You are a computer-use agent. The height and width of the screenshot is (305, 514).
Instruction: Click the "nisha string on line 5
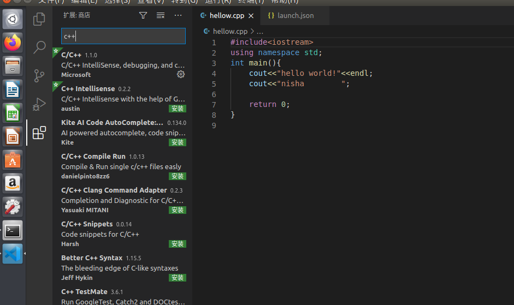(x=291, y=84)
